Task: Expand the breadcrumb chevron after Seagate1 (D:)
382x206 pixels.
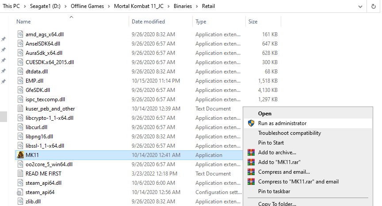Action: point(65,6)
